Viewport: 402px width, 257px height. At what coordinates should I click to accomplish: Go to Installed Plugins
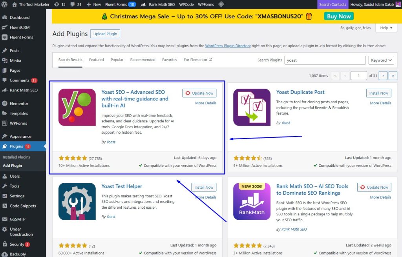[16, 157]
